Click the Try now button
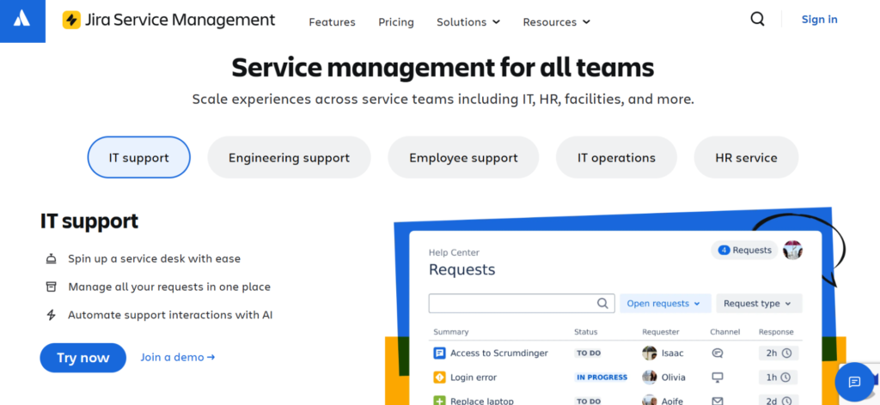Screen dimensions: 880x405 point(83,358)
